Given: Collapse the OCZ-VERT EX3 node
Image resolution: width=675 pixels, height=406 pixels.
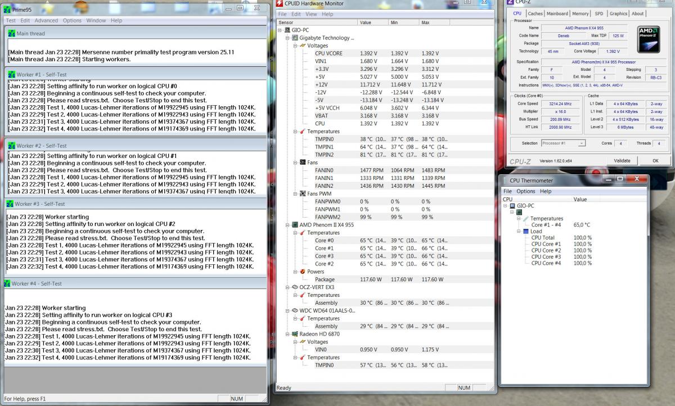Looking at the screenshot, I should click(287, 287).
